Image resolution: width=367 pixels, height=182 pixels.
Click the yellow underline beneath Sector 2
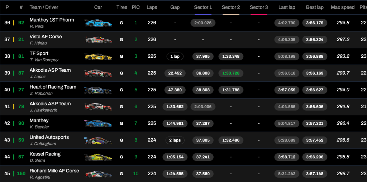coord(231,15)
